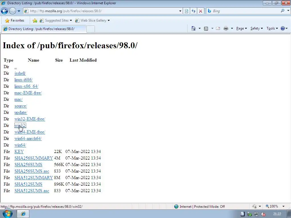Viewport: 291px width, 218px height.
Task: Click the 'Last Modified' column header
Action: (83, 60)
